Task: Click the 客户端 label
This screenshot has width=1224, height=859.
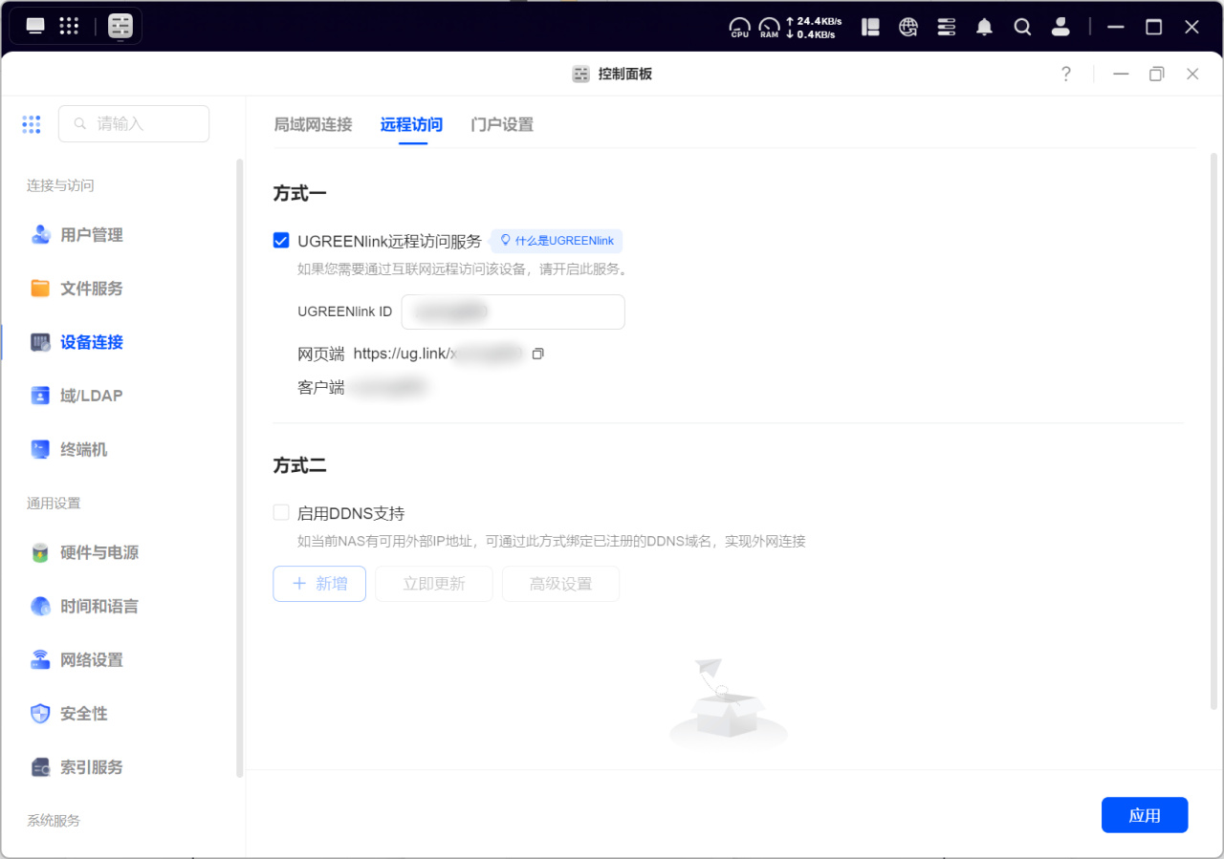Action: (321, 388)
